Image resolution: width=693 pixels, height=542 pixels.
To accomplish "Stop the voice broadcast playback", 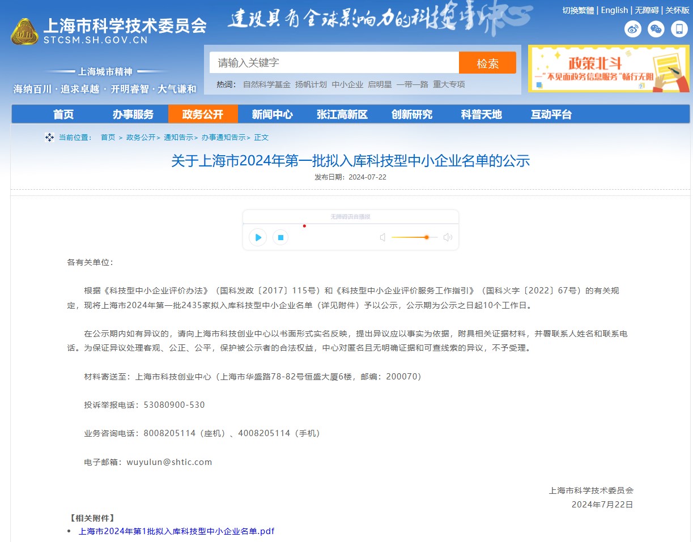I will coord(280,237).
